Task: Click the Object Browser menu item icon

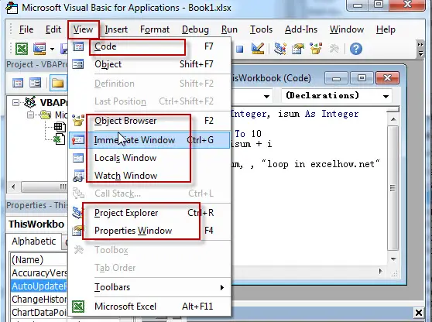Action: click(x=78, y=121)
